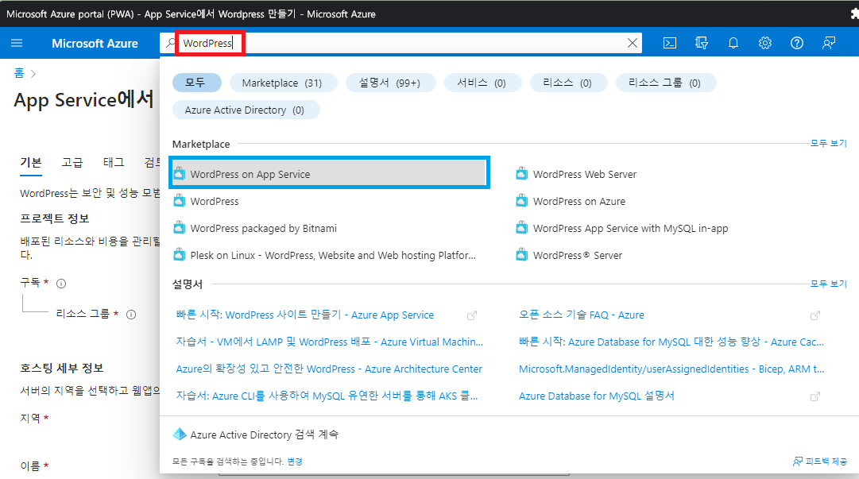Open Azure Database for MySQL 설명서 link

coord(597,396)
